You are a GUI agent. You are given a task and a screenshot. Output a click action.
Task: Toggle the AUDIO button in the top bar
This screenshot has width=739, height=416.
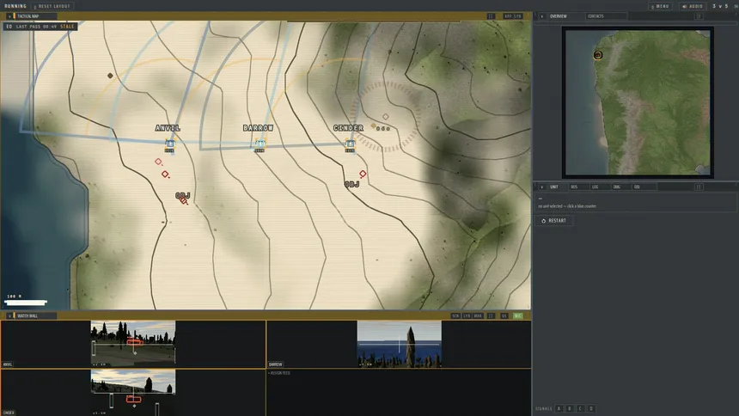(693, 6)
